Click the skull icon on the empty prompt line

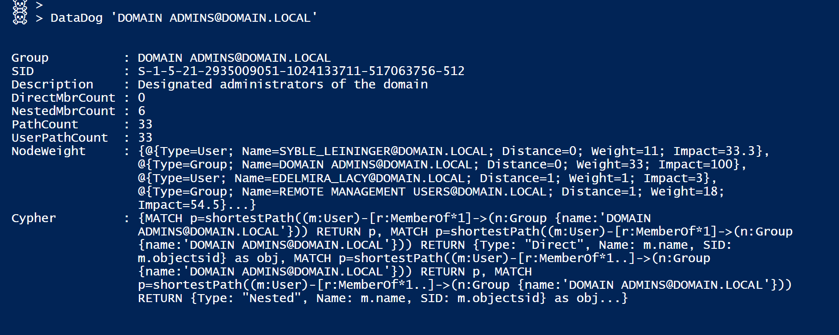click(x=20, y=4)
